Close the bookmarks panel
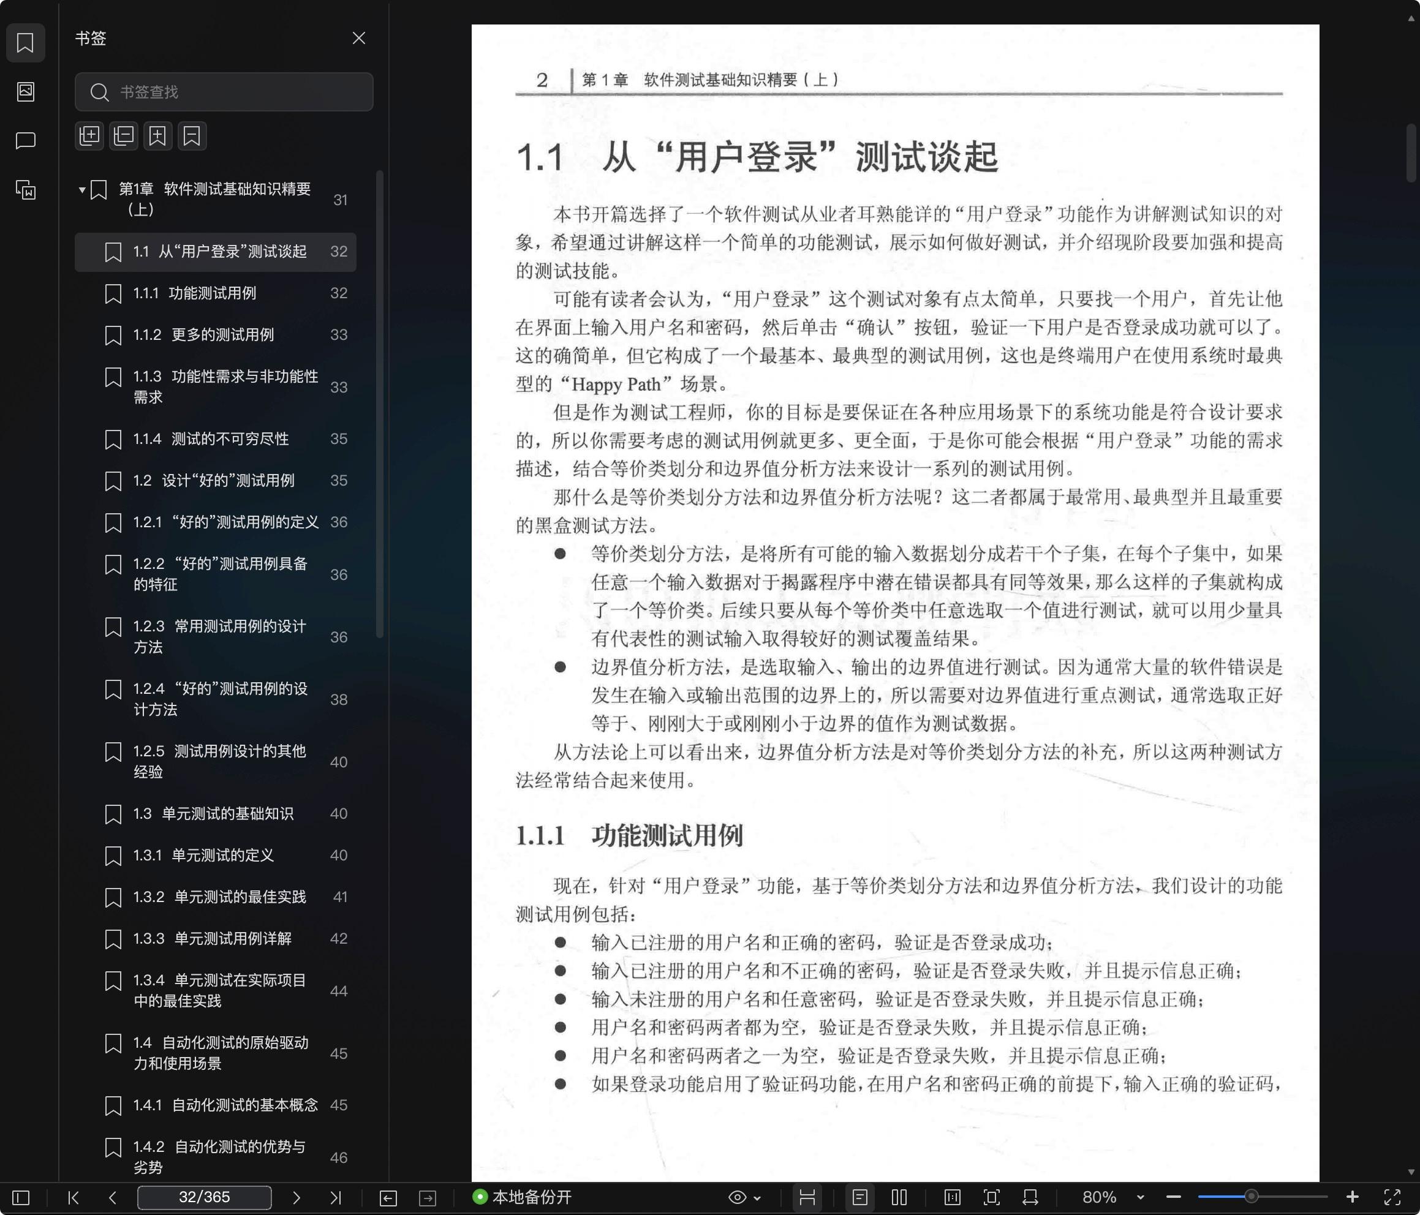Screen dimensions: 1420x1215 tap(358, 38)
